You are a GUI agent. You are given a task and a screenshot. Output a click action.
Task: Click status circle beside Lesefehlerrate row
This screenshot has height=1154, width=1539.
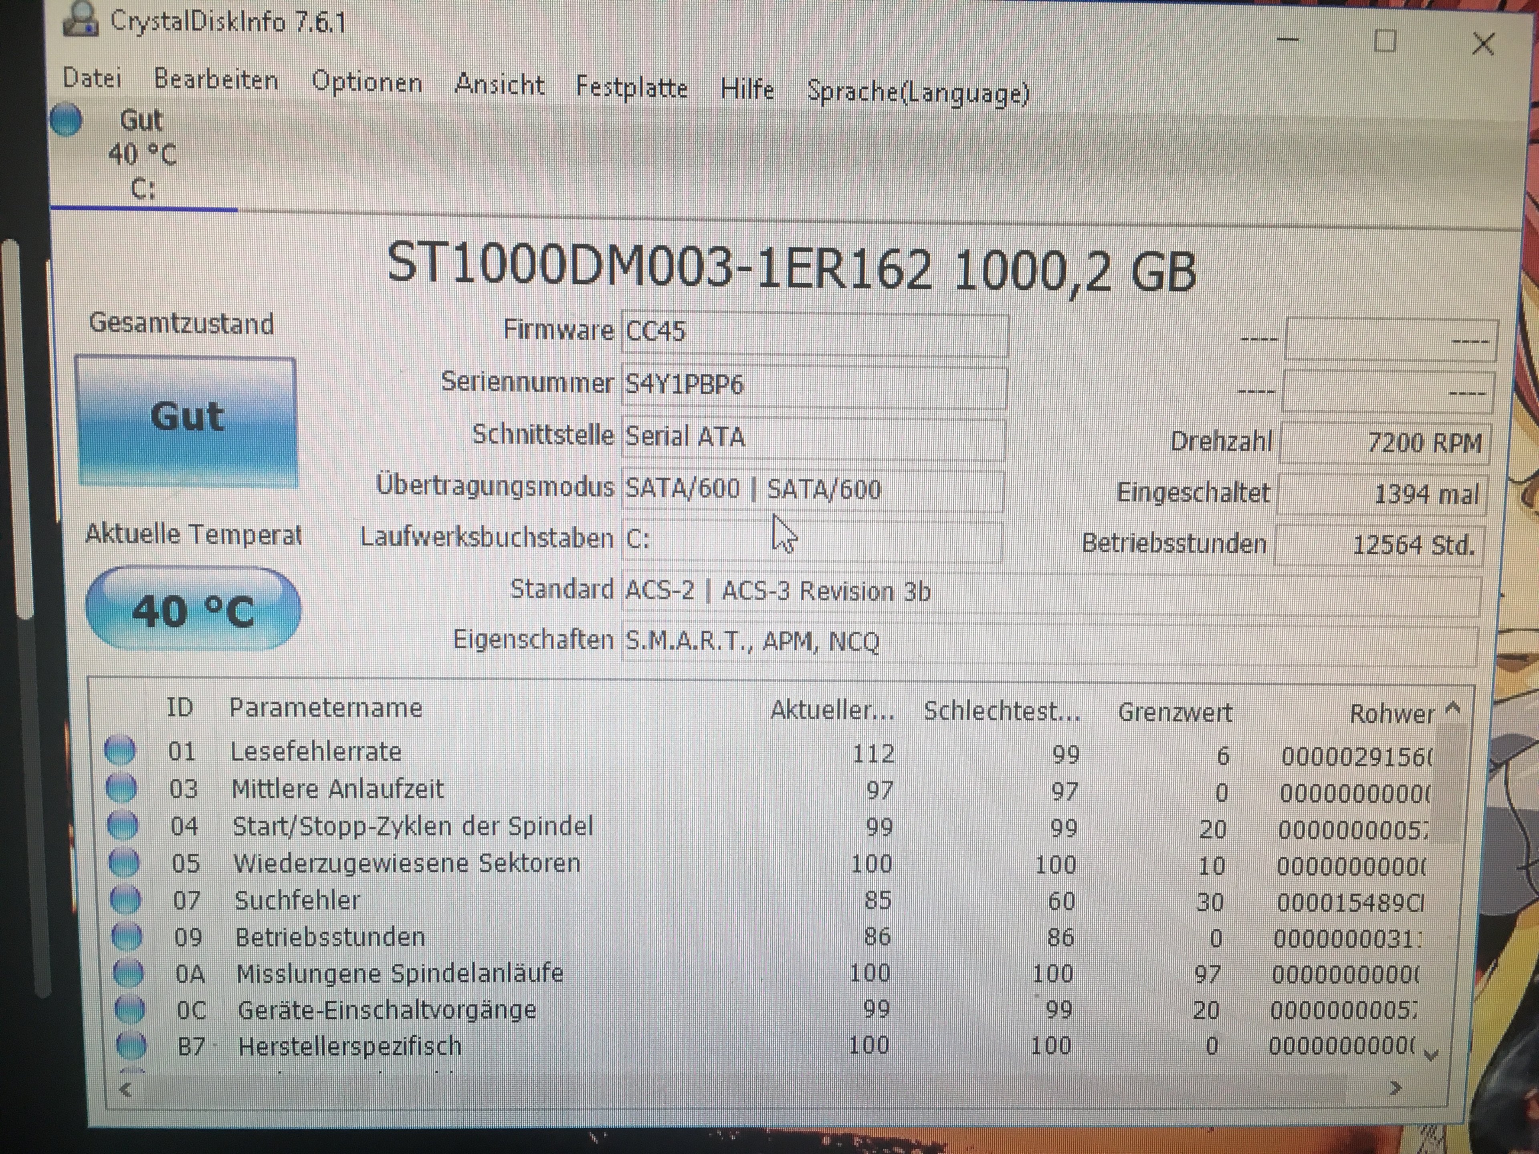(x=120, y=751)
